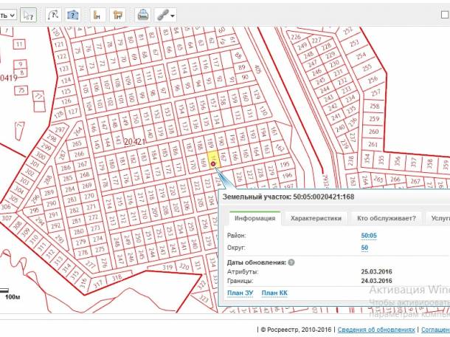Image resolution: width=450 pixels, height=337 pixels.
Task: Click the help icon next to Даты обновления
Action: (x=291, y=262)
